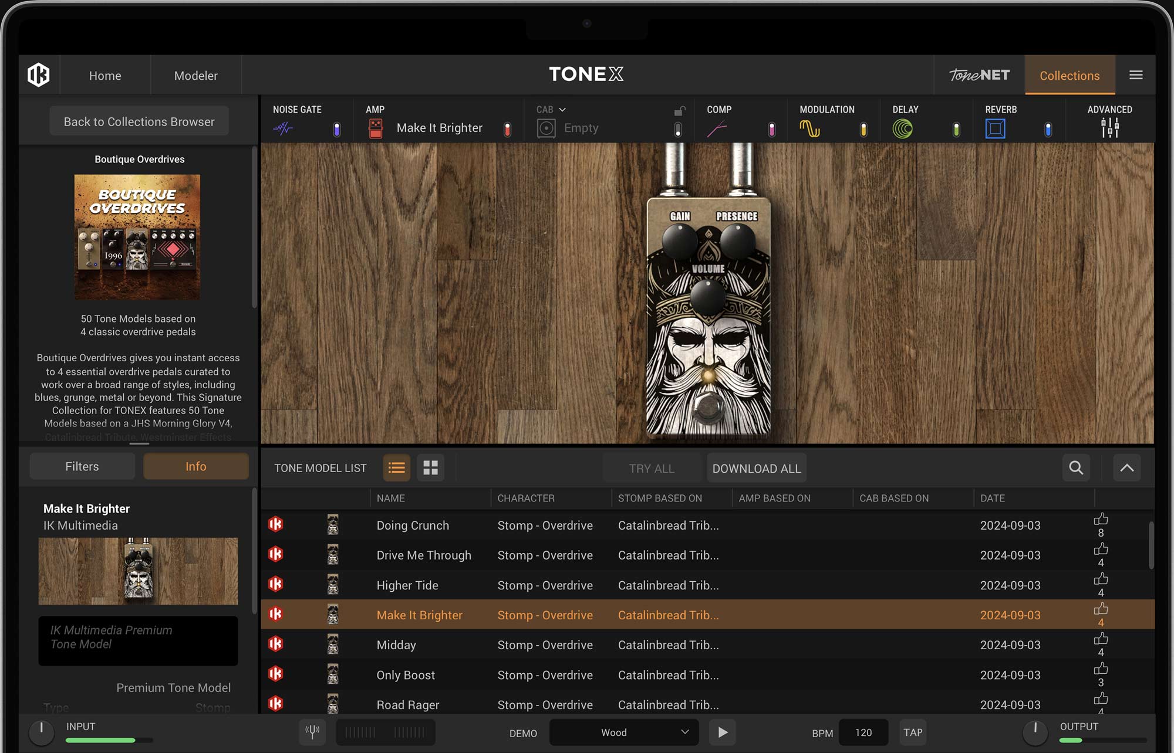Toggle the AMP bypass switch
Screen dimensions: 1174x753
pyautogui.click(x=507, y=128)
